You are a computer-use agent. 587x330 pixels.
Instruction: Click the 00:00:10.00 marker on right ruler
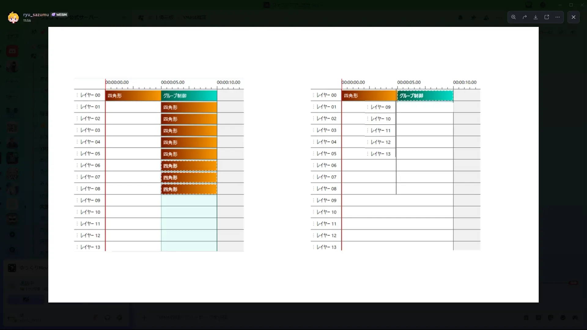tap(464, 82)
